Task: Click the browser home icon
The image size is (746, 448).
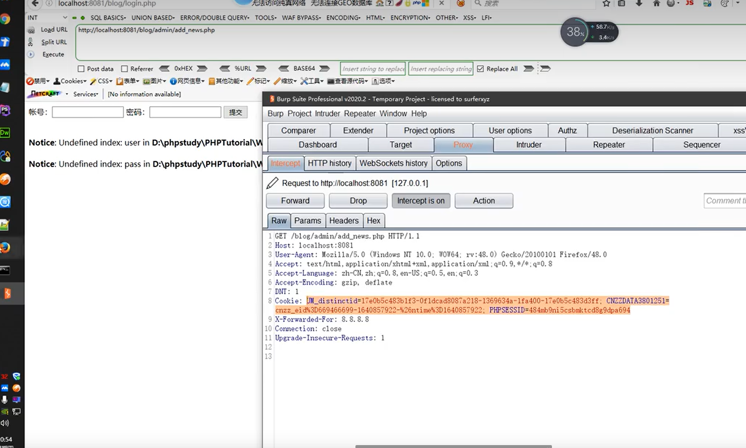Action: [x=656, y=3]
